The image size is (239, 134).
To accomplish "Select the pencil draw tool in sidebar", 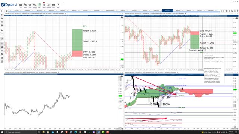I will 2,39.
